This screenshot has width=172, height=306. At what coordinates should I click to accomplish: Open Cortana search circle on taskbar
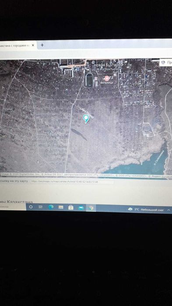click(x=31, y=207)
